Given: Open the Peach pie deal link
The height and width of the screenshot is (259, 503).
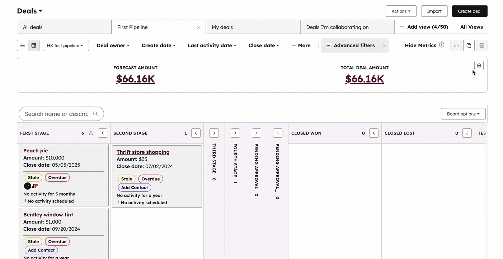Looking at the screenshot, I should (x=36, y=150).
